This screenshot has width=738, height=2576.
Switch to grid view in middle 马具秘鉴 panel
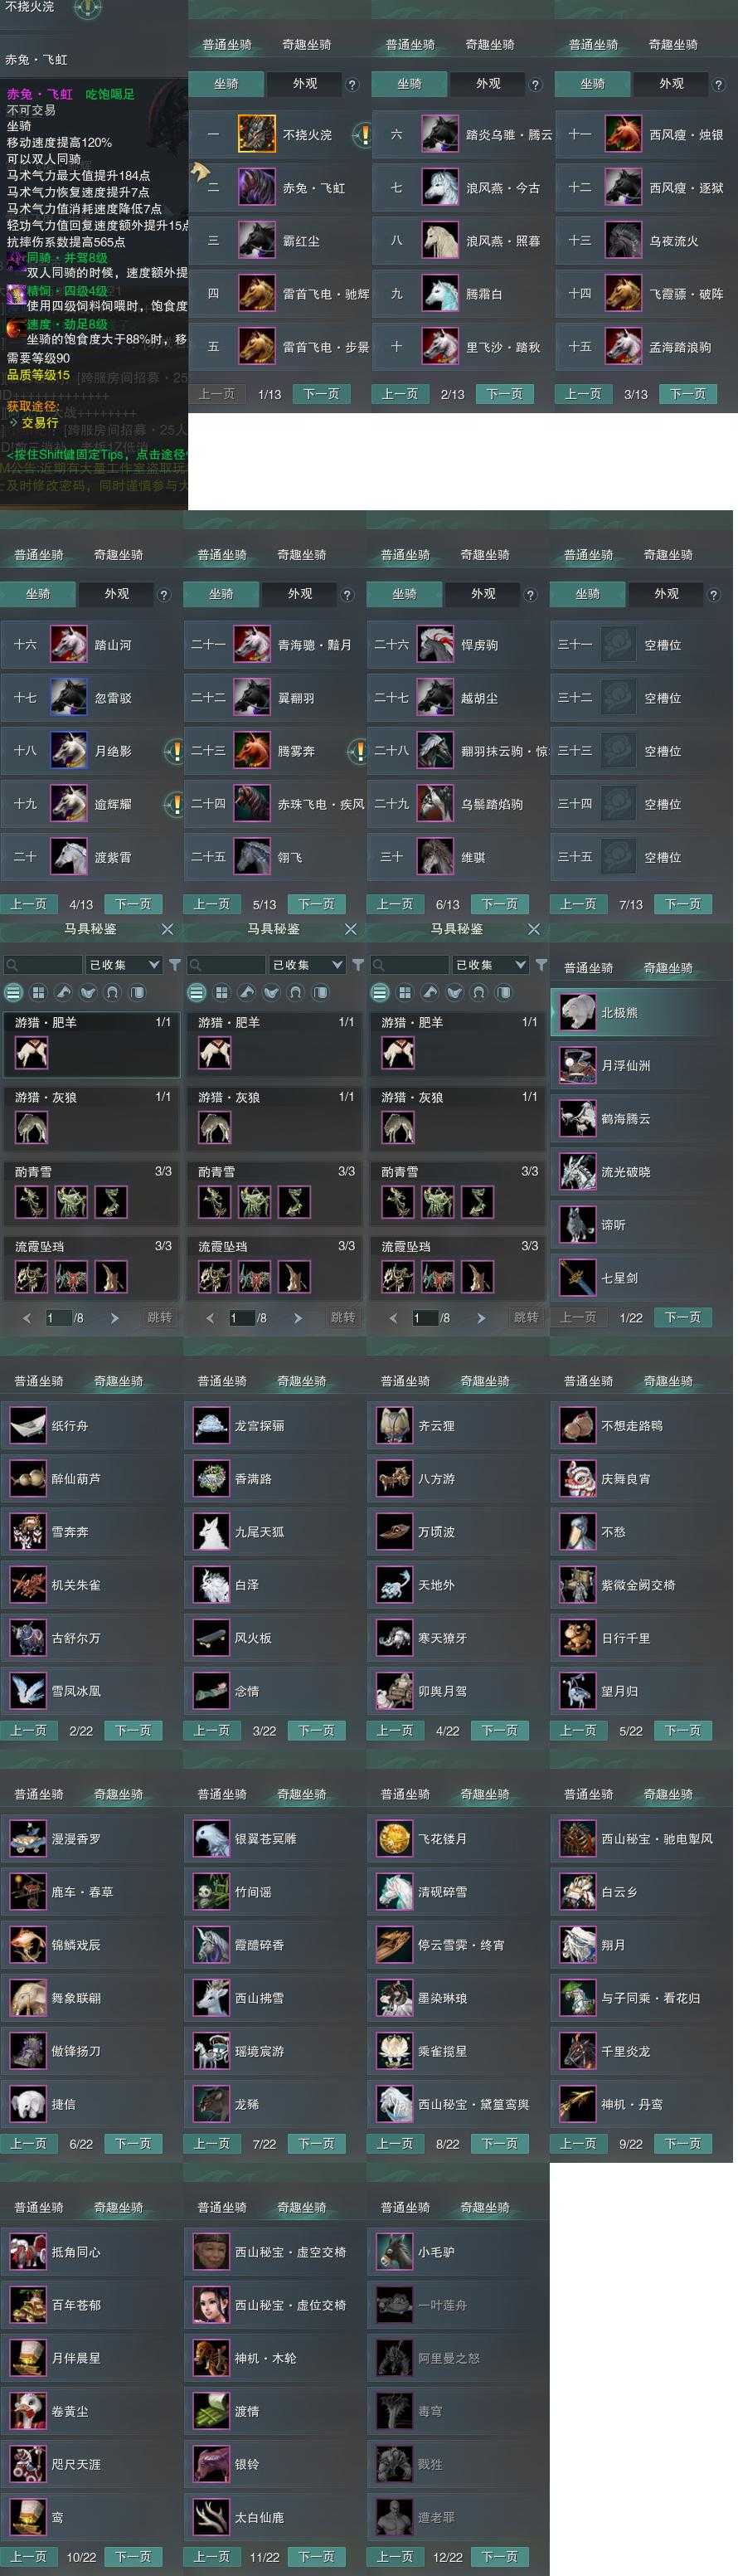pos(222,992)
